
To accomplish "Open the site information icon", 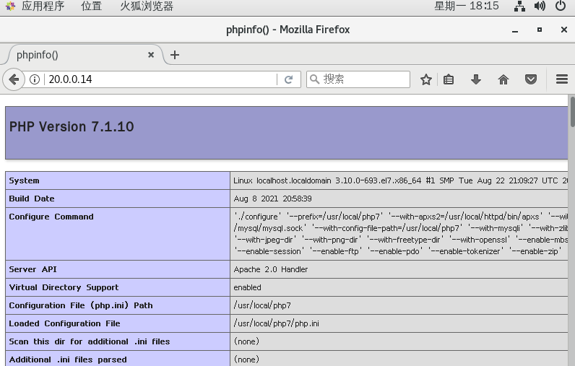I will click(35, 79).
